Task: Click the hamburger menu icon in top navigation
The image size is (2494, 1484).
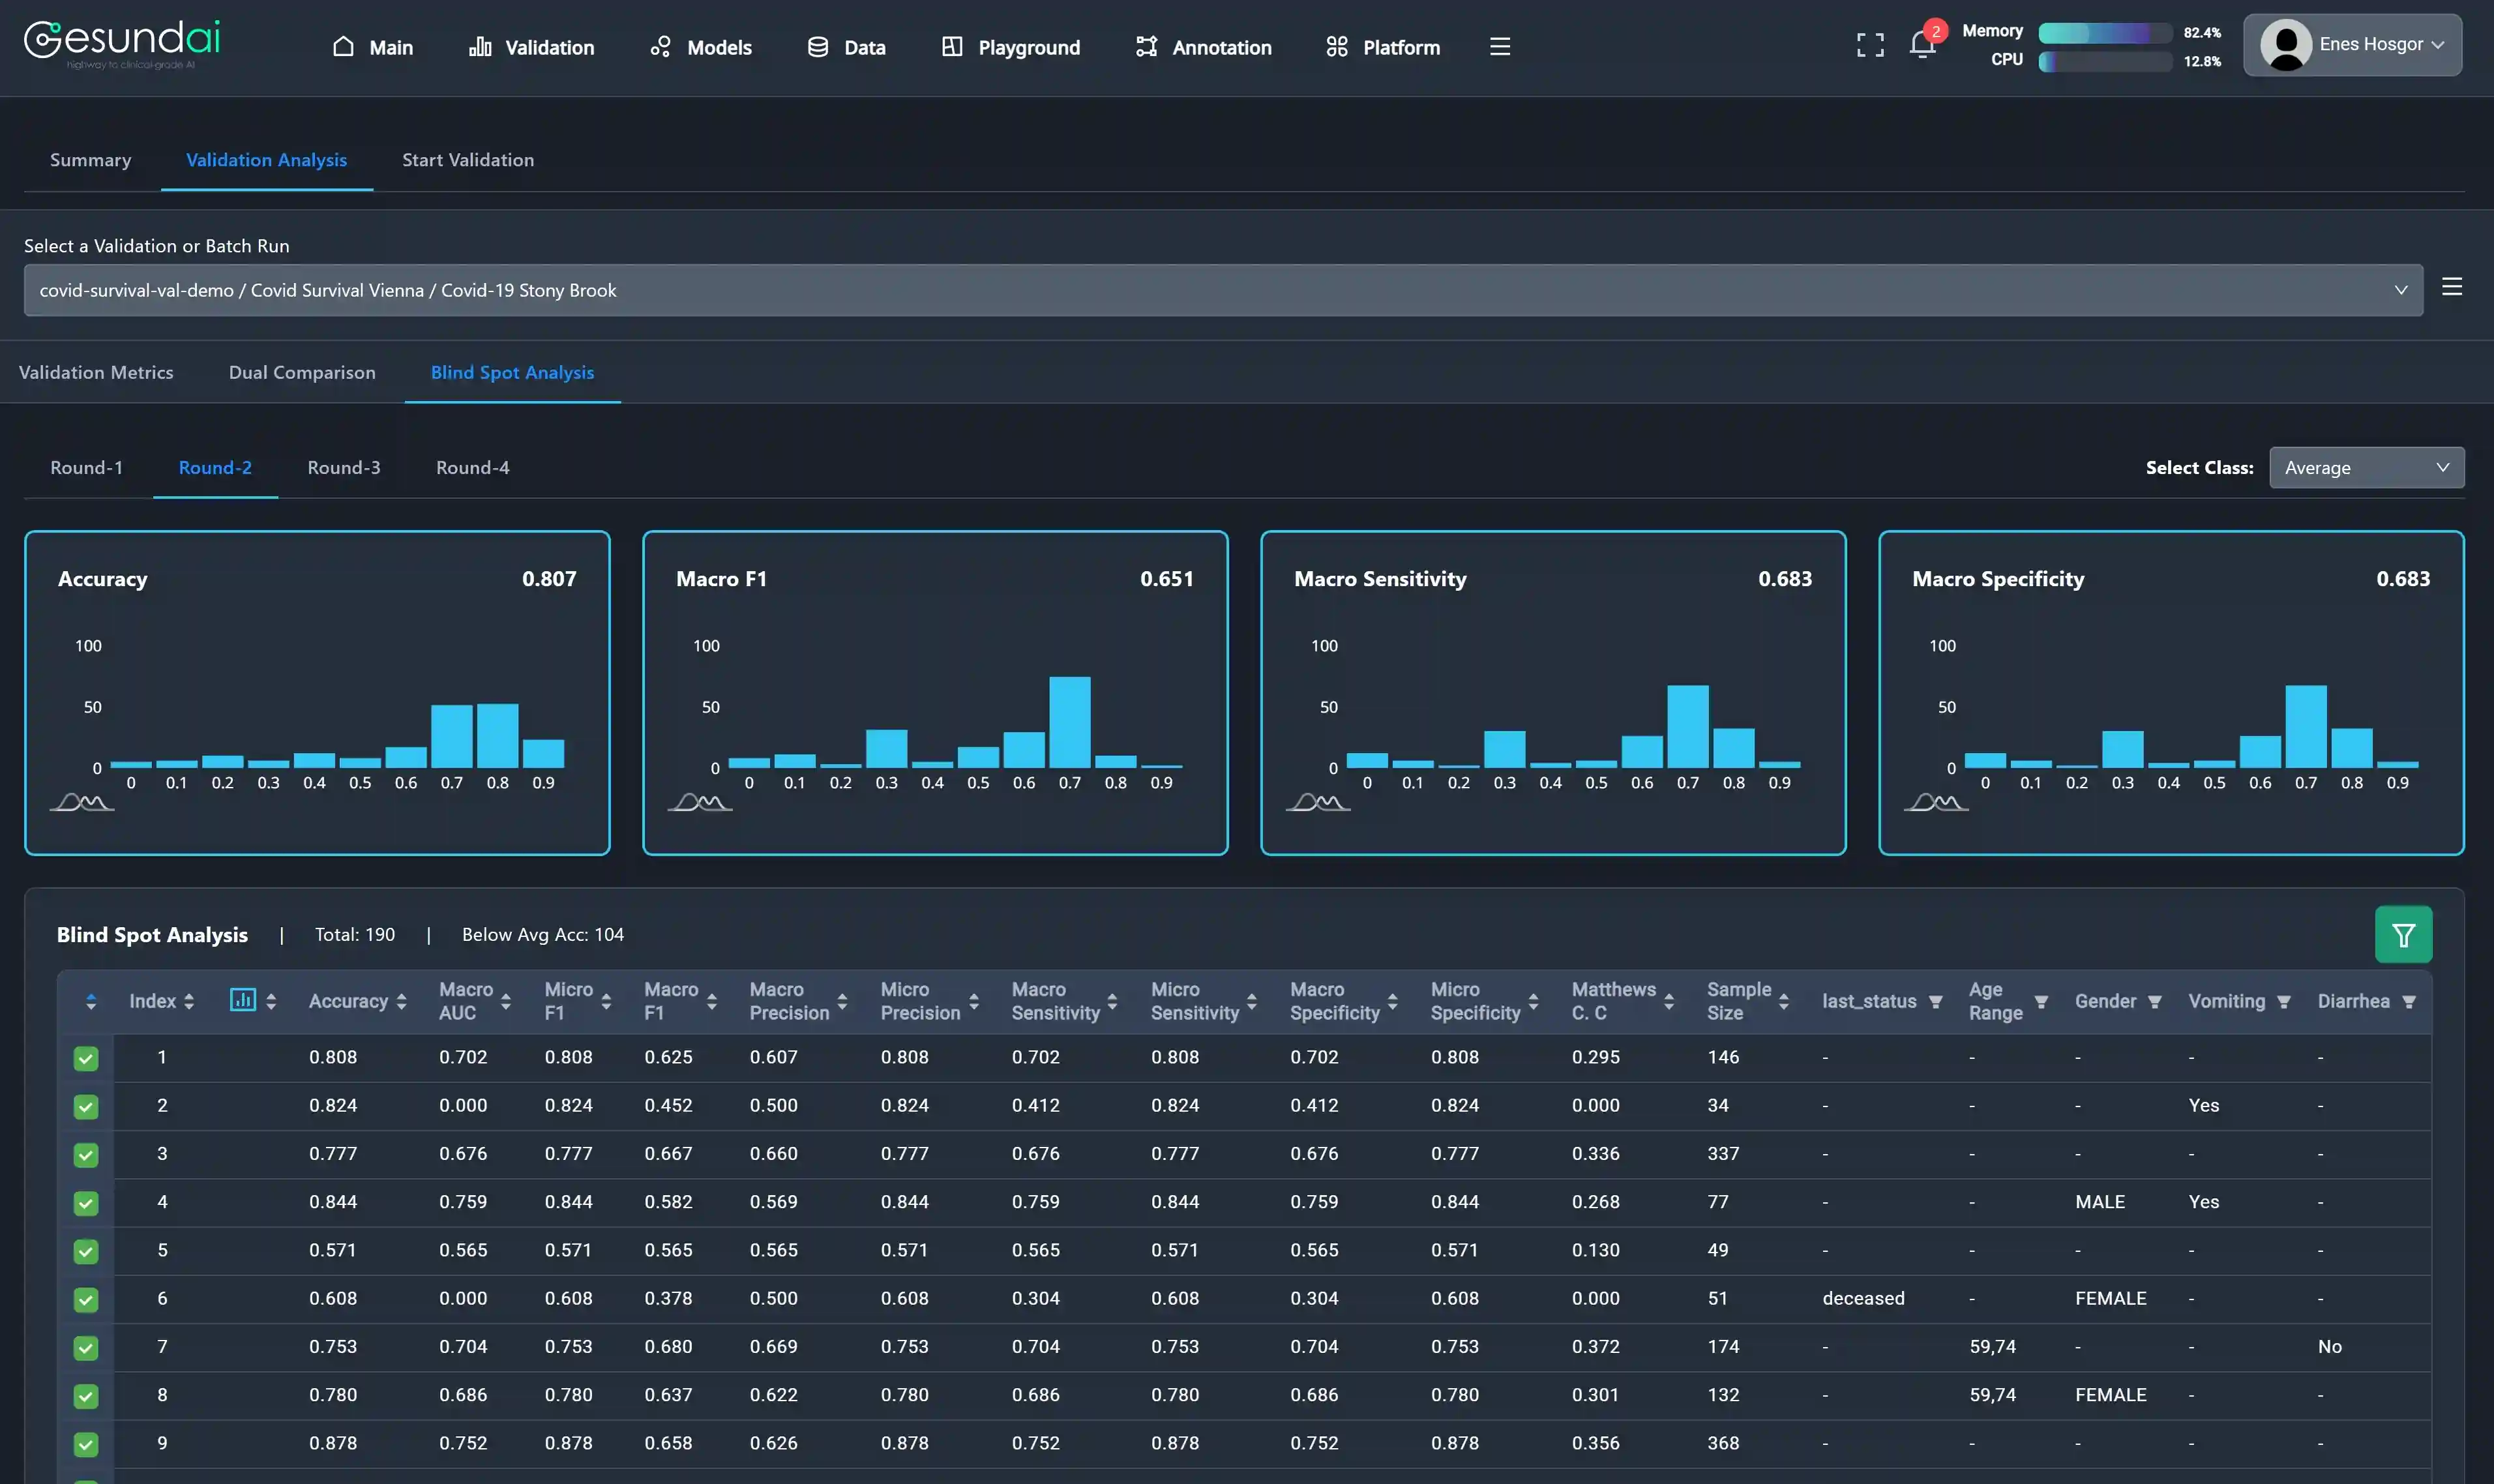Action: (1499, 47)
